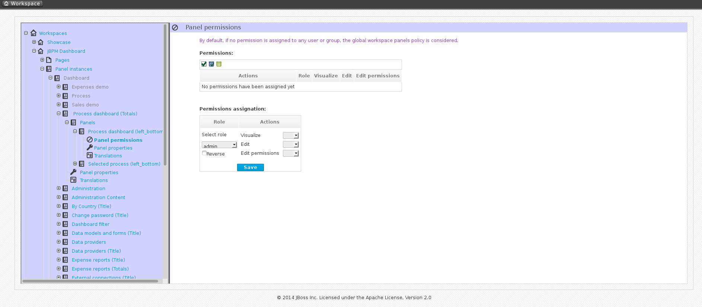Viewport: 702px width, 307px height.
Task: Click the Workspaces root home icon
Action: point(33,33)
